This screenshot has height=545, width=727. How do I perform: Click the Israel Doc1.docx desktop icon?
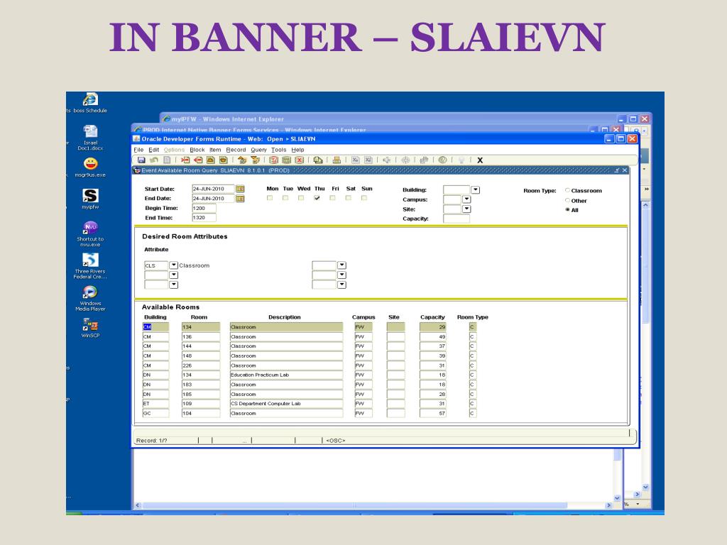(x=90, y=138)
